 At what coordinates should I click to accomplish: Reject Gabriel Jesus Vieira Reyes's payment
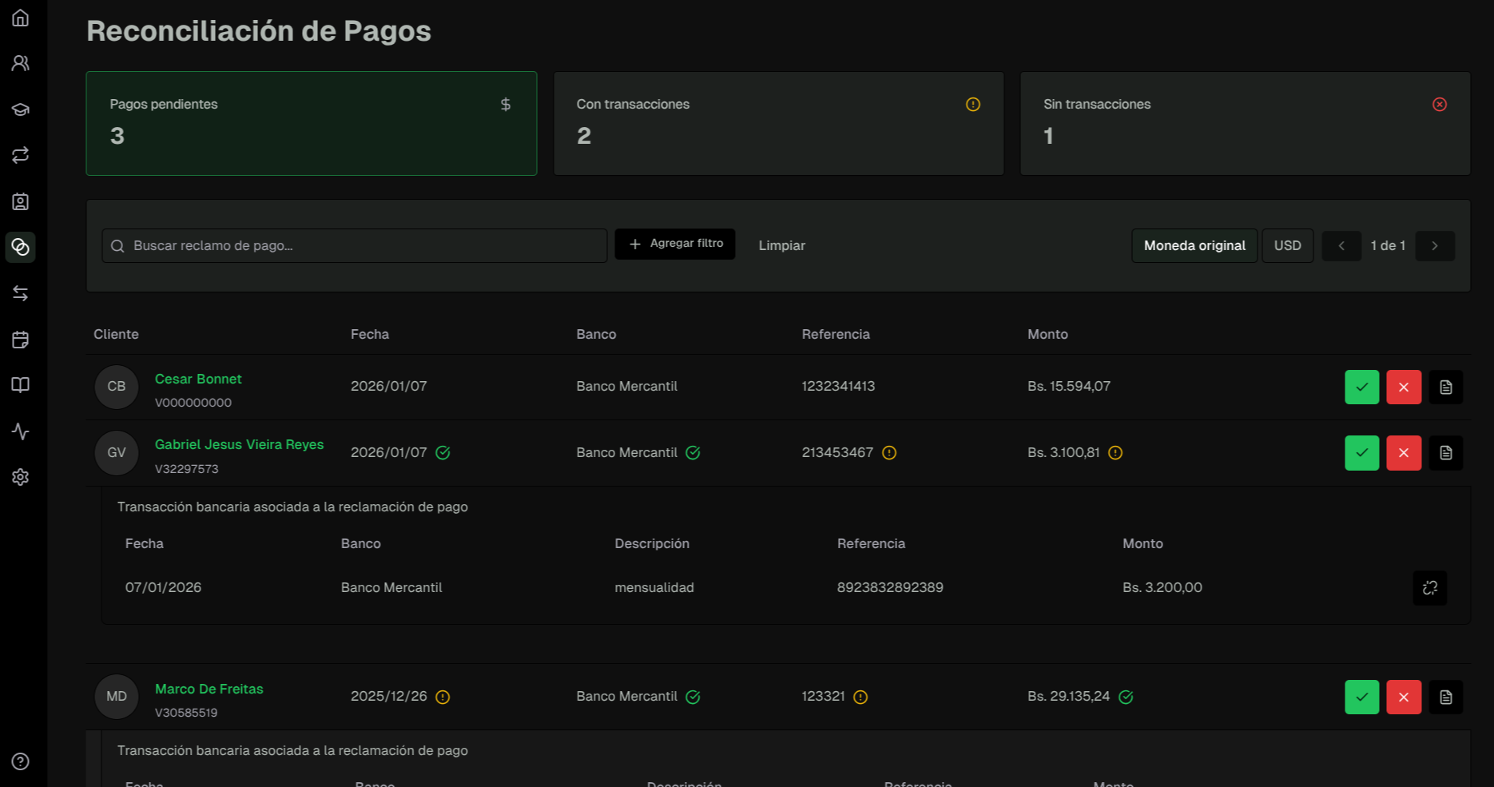click(1403, 453)
